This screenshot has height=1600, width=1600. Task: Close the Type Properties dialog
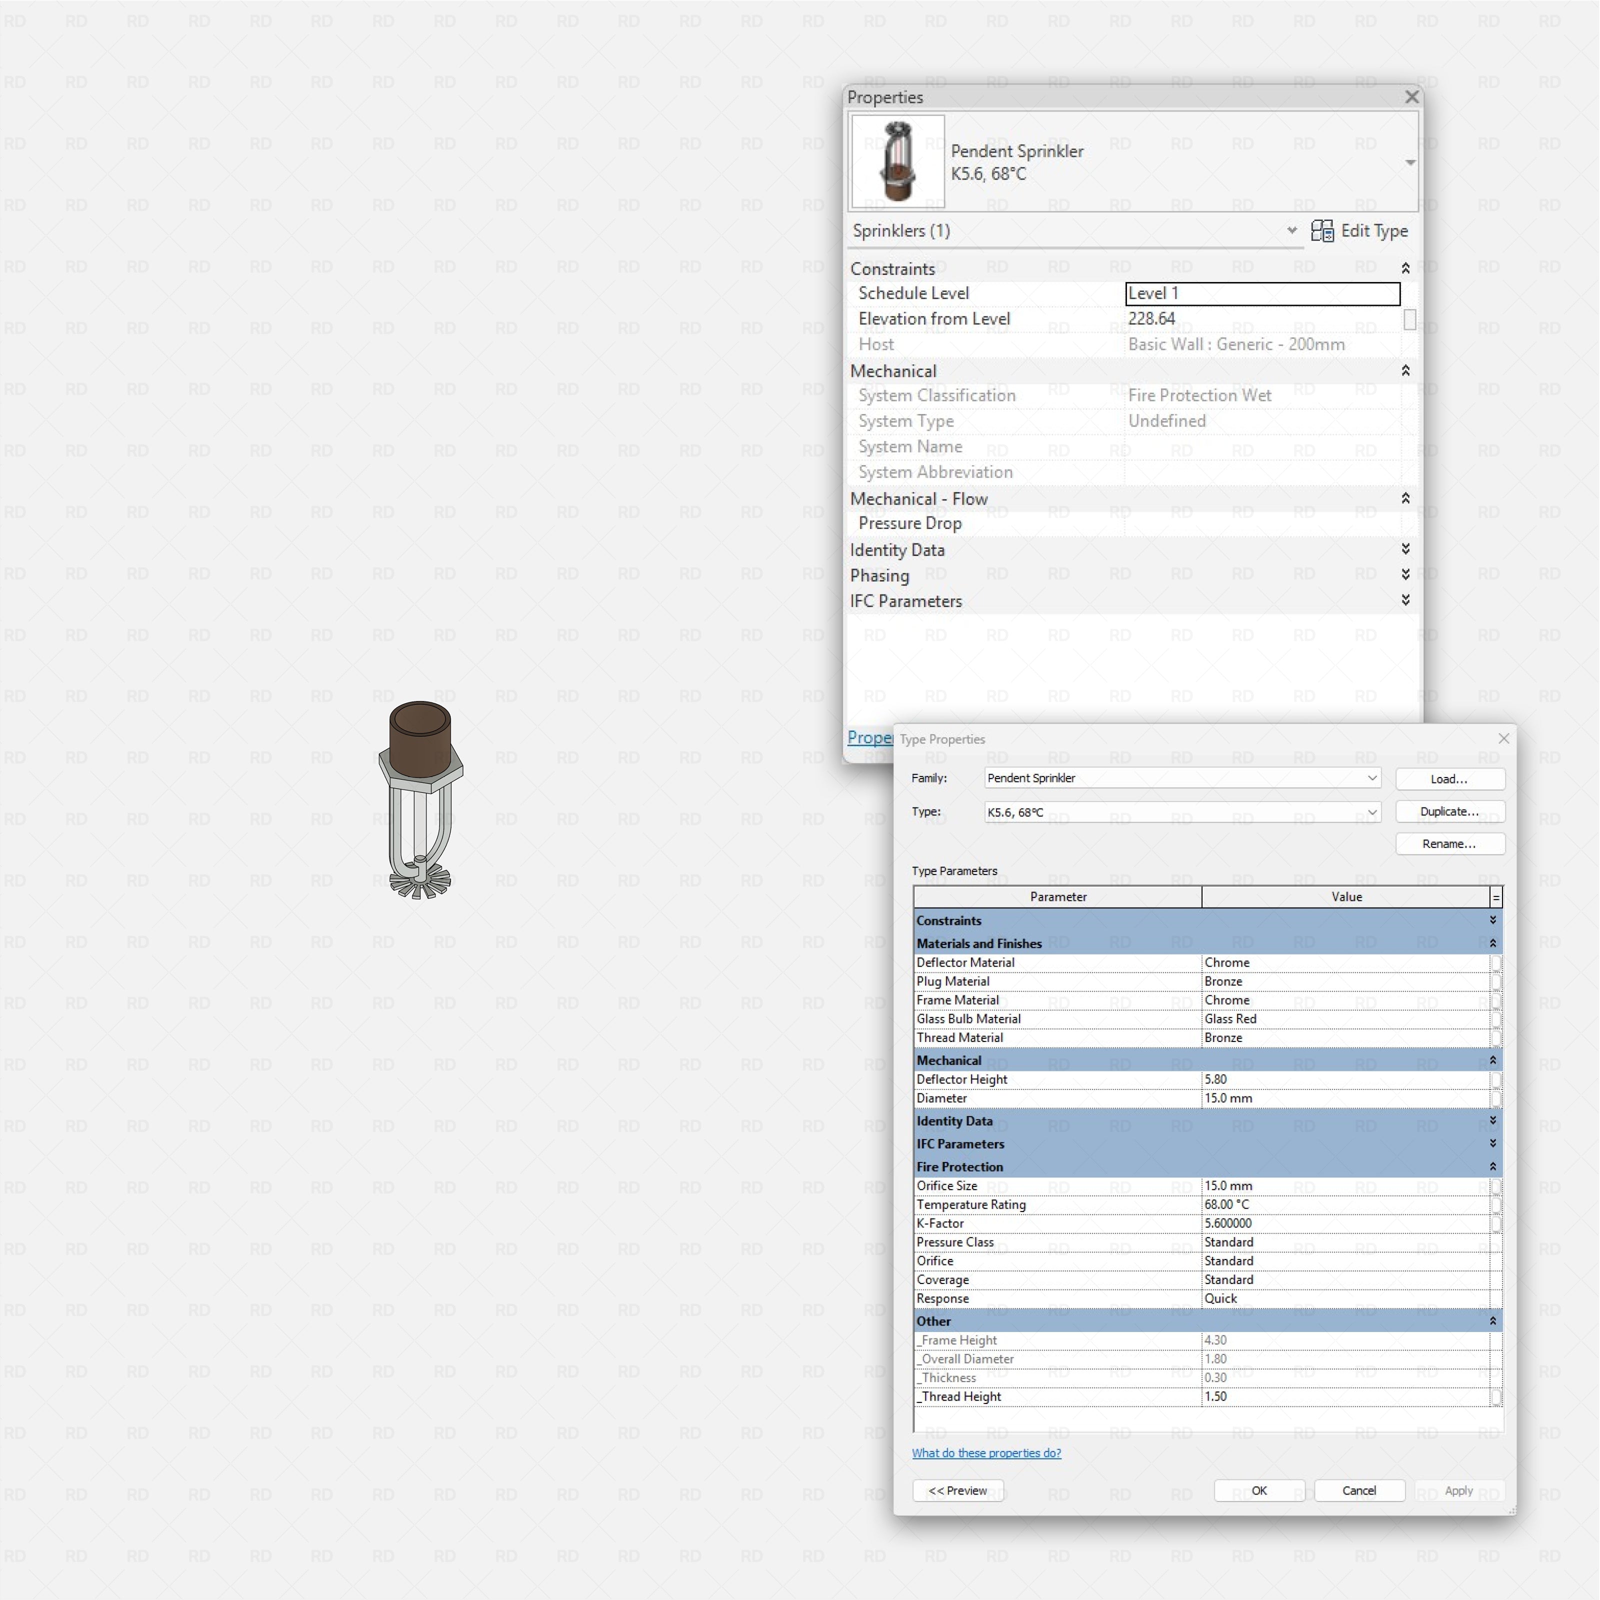click(1503, 738)
